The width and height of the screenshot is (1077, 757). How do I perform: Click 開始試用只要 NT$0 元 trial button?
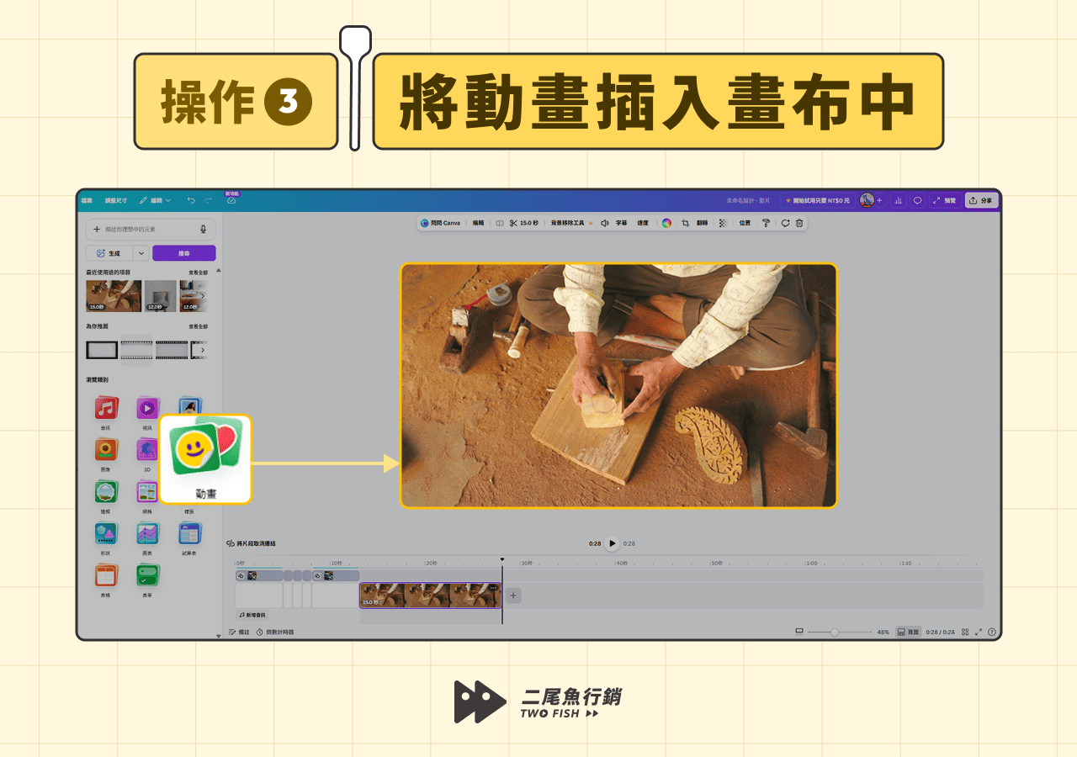point(816,200)
